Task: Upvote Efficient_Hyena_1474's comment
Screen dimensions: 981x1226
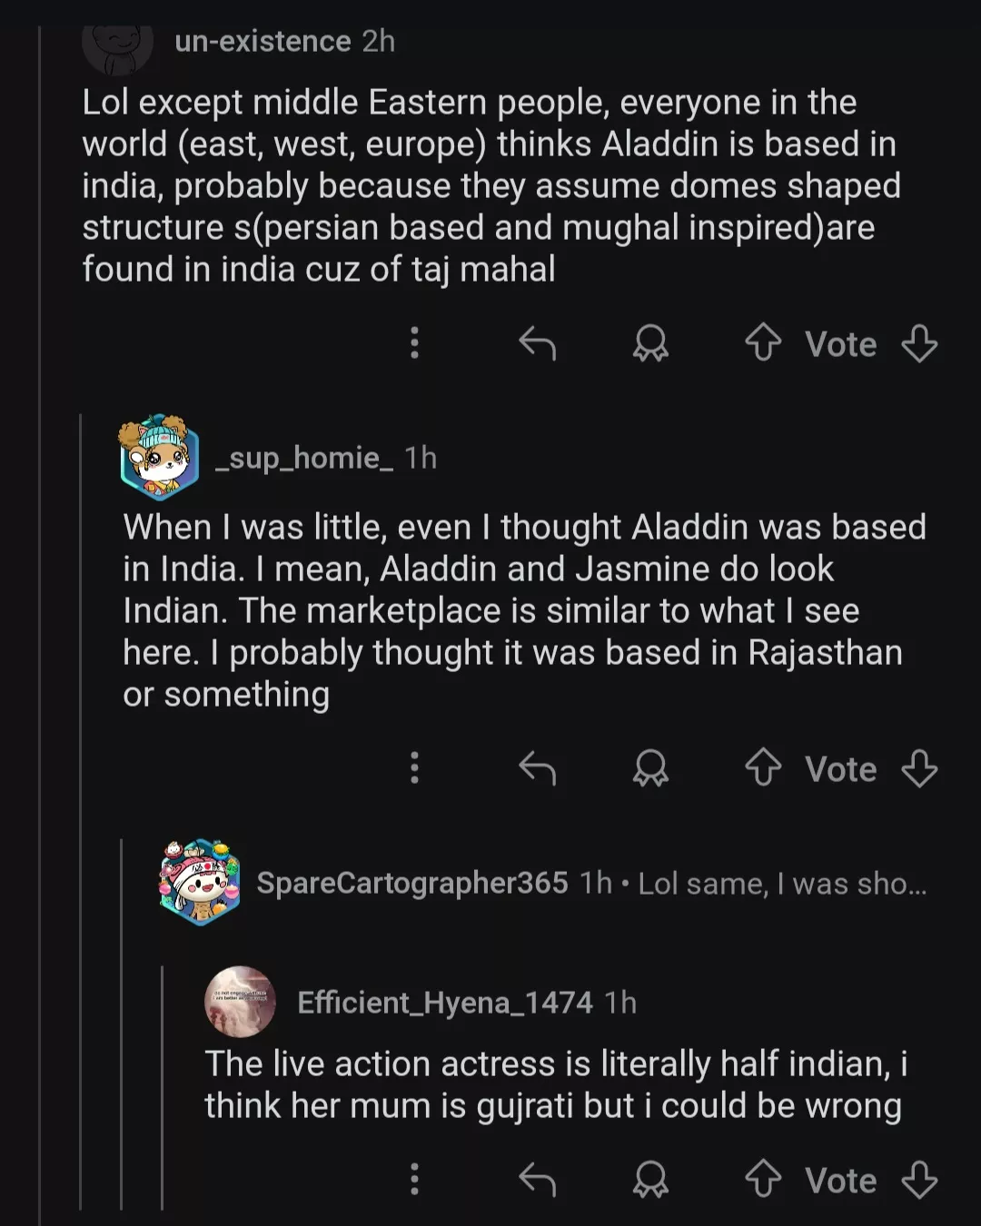Action: pos(763,1180)
